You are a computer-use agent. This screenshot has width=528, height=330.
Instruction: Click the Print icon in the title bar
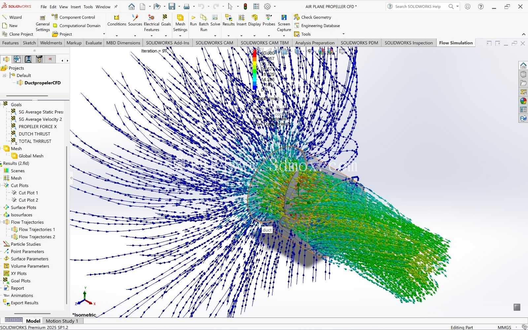[186, 7]
